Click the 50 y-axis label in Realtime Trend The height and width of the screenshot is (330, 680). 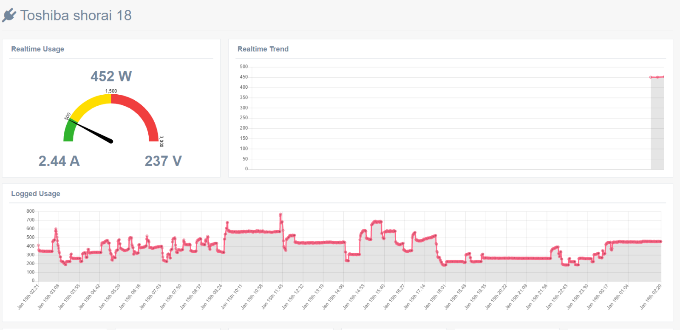pyautogui.click(x=245, y=159)
